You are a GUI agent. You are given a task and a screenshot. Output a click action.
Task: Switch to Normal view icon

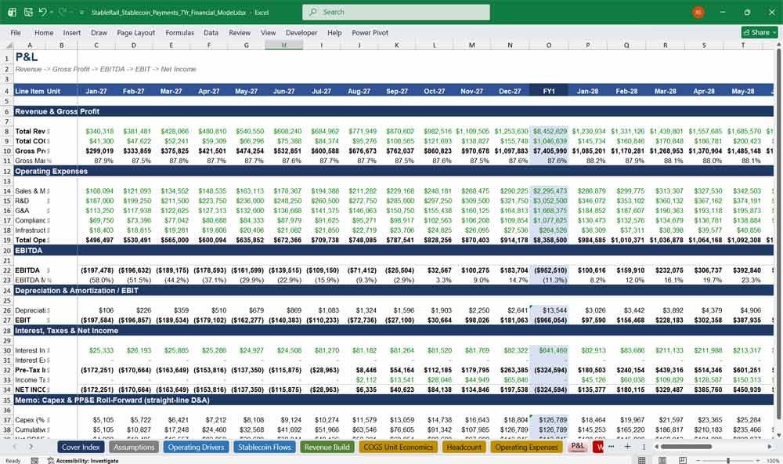point(642,460)
